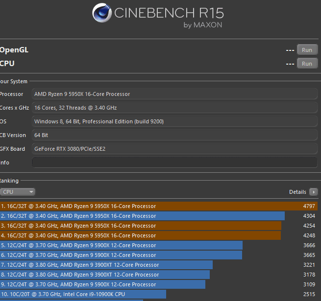The width and height of the screenshot is (321, 301).
Task: Select ranking entry 5 scoring 3666
Action: (159, 245)
